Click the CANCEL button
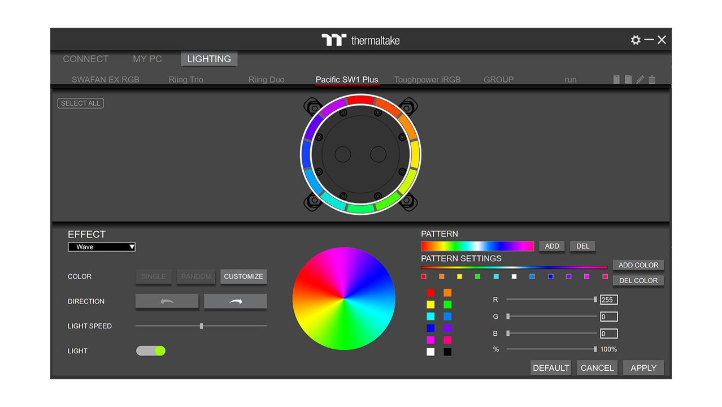 click(597, 368)
